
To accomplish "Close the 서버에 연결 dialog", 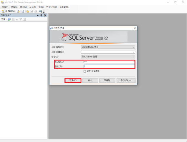I will tap(135, 28).
